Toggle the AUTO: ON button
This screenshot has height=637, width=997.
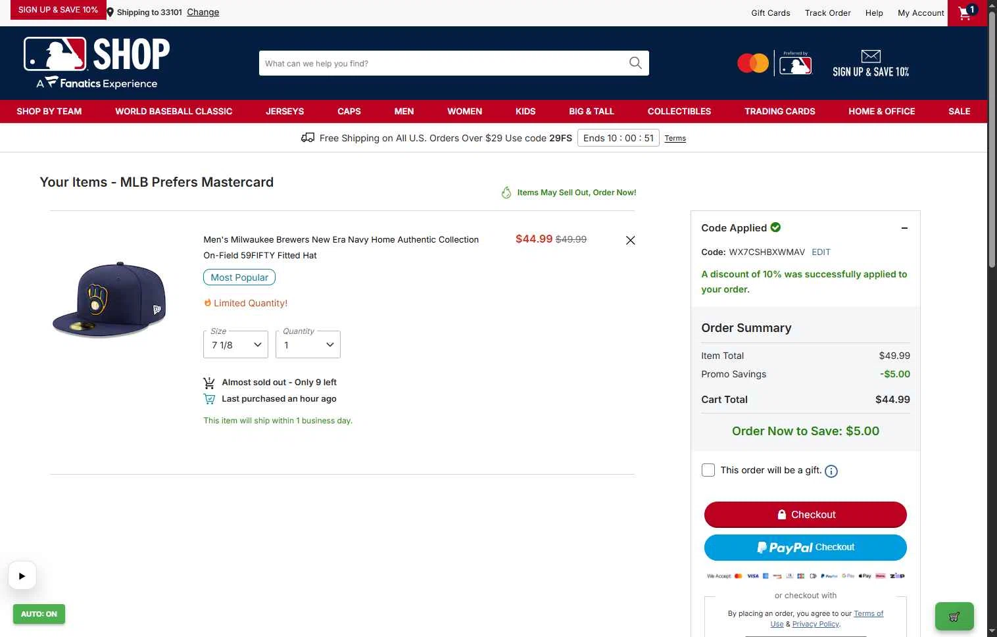[x=39, y=614]
